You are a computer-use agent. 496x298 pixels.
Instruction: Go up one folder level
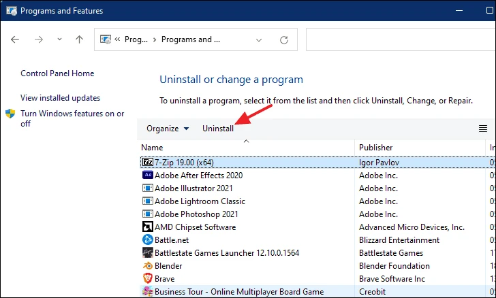click(79, 40)
